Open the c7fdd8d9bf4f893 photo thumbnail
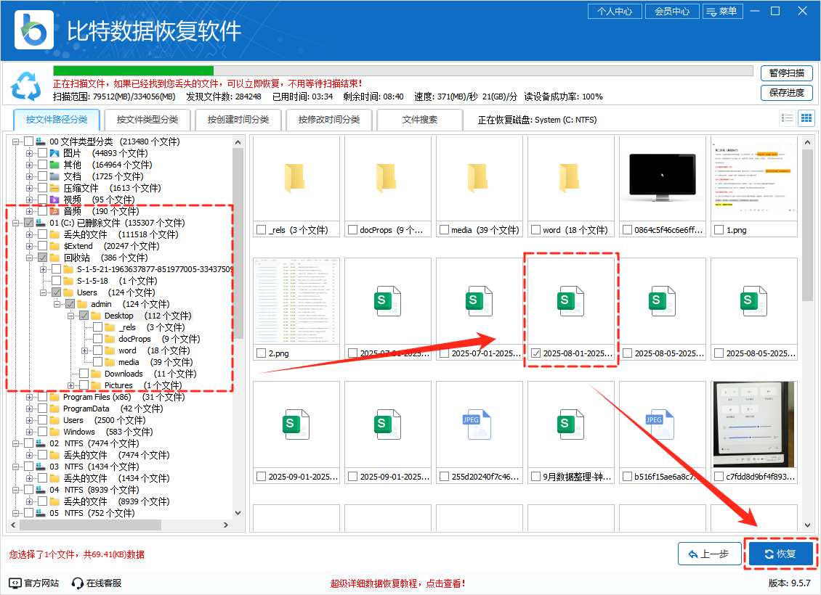Image resolution: width=821 pixels, height=595 pixels. point(753,424)
